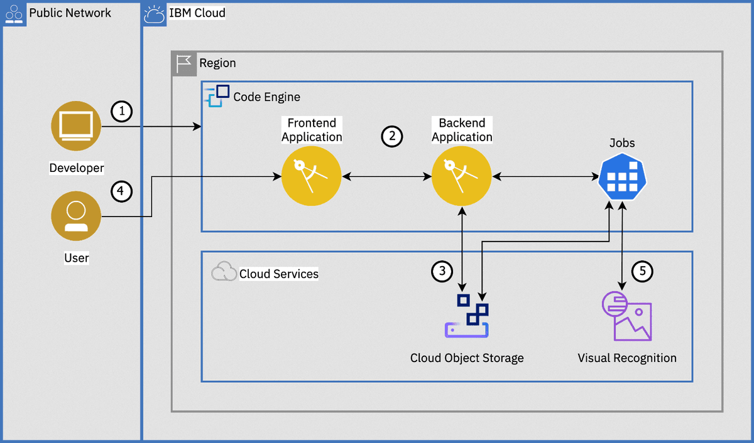Select the User person icon
The width and height of the screenshot is (754, 443).
pyautogui.click(x=76, y=216)
